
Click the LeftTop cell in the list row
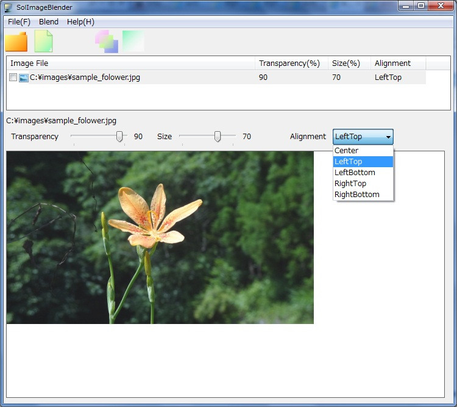(x=388, y=77)
